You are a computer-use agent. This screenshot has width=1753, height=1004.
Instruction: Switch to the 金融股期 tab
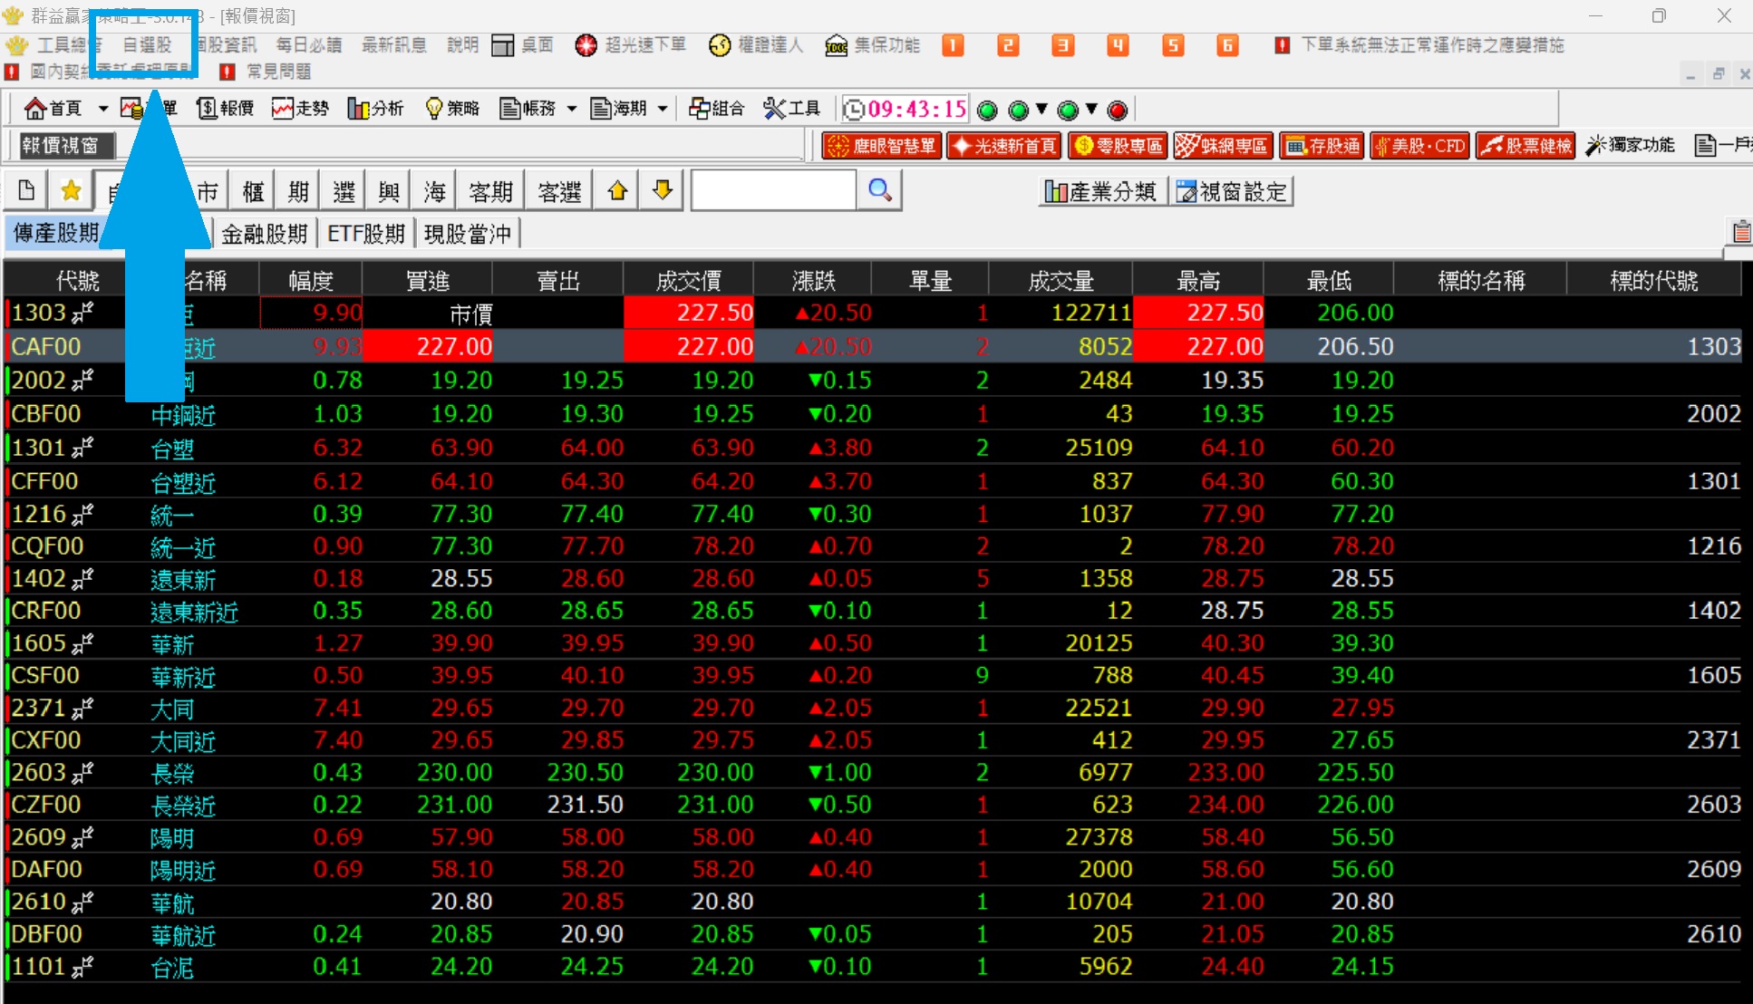click(x=265, y=234)
